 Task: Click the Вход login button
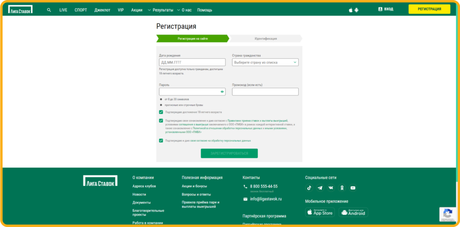(x=386, y=9)
